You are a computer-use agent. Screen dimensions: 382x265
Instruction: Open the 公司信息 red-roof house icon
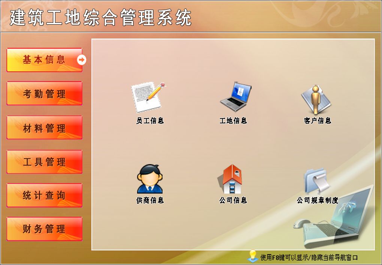point(230,179)
